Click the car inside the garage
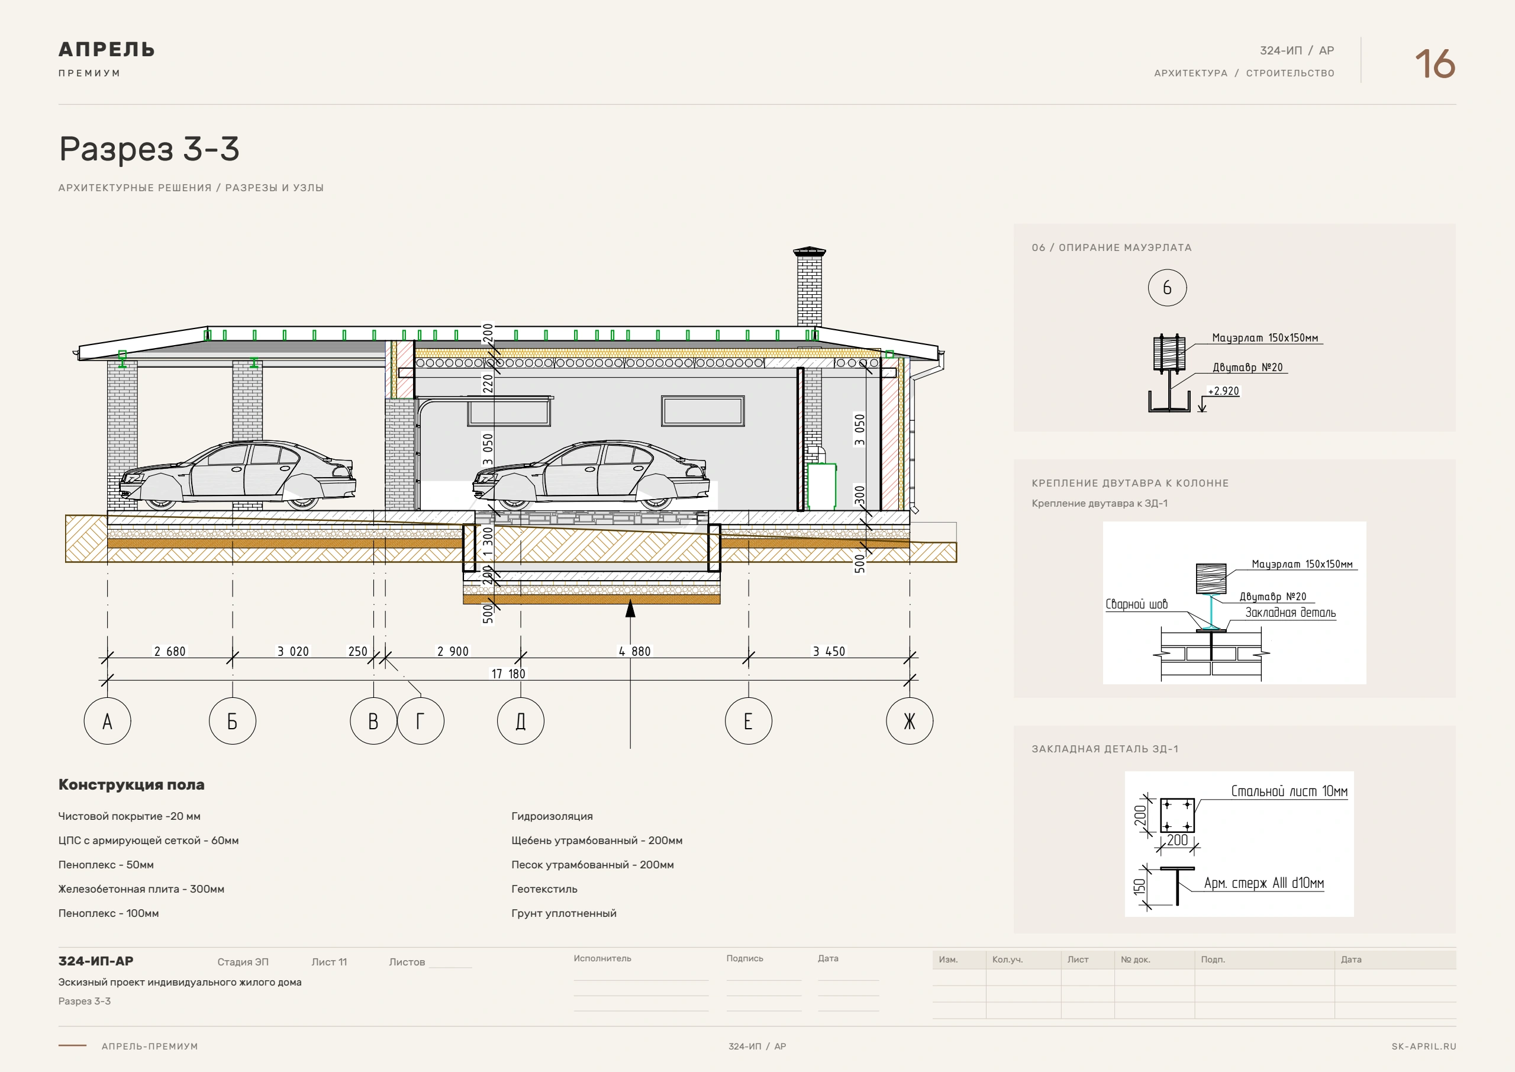Image resolution: width=1515 pixels, height=1072 pixels. 591,475
